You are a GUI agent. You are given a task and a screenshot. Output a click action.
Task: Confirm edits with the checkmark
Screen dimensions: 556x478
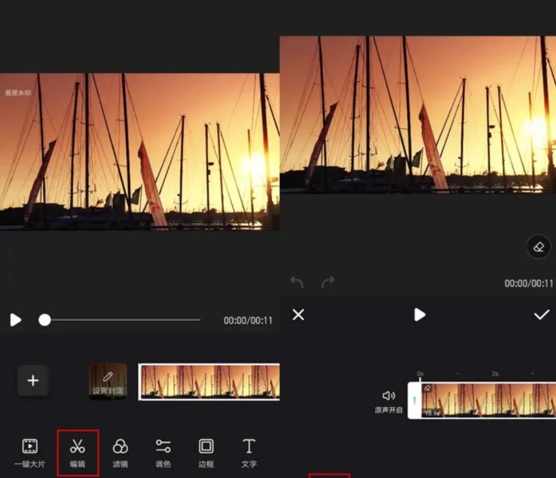[541, 315]
